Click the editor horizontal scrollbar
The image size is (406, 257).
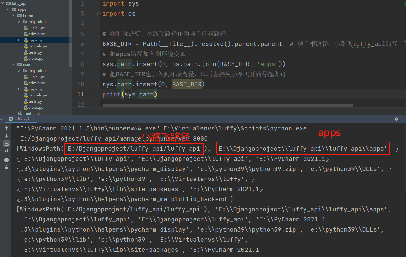(x=227, y=106)
